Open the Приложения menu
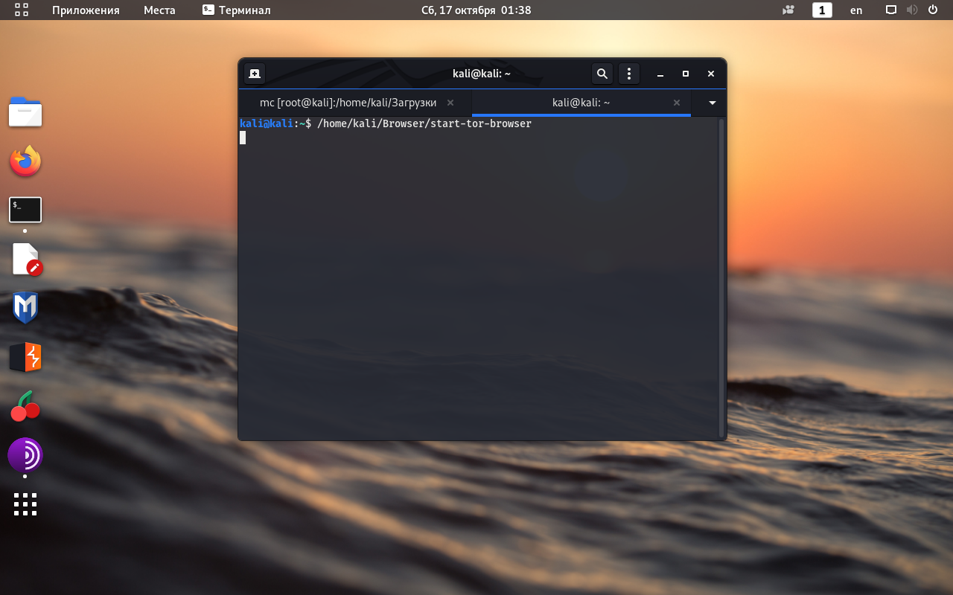 point(86,10)
